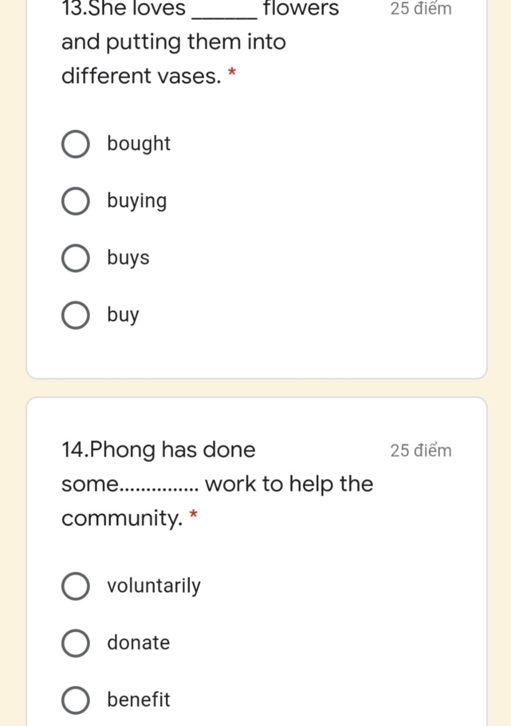Click question 13 text "She loves"
Image resolution: width=511 pixels, height=726 pixels.
[137, 8]
